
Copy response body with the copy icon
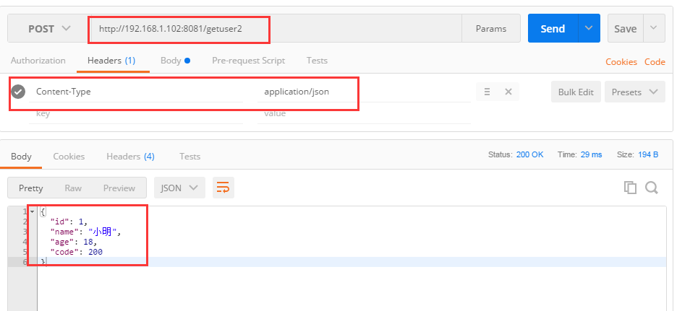click(x=630, y=188)
